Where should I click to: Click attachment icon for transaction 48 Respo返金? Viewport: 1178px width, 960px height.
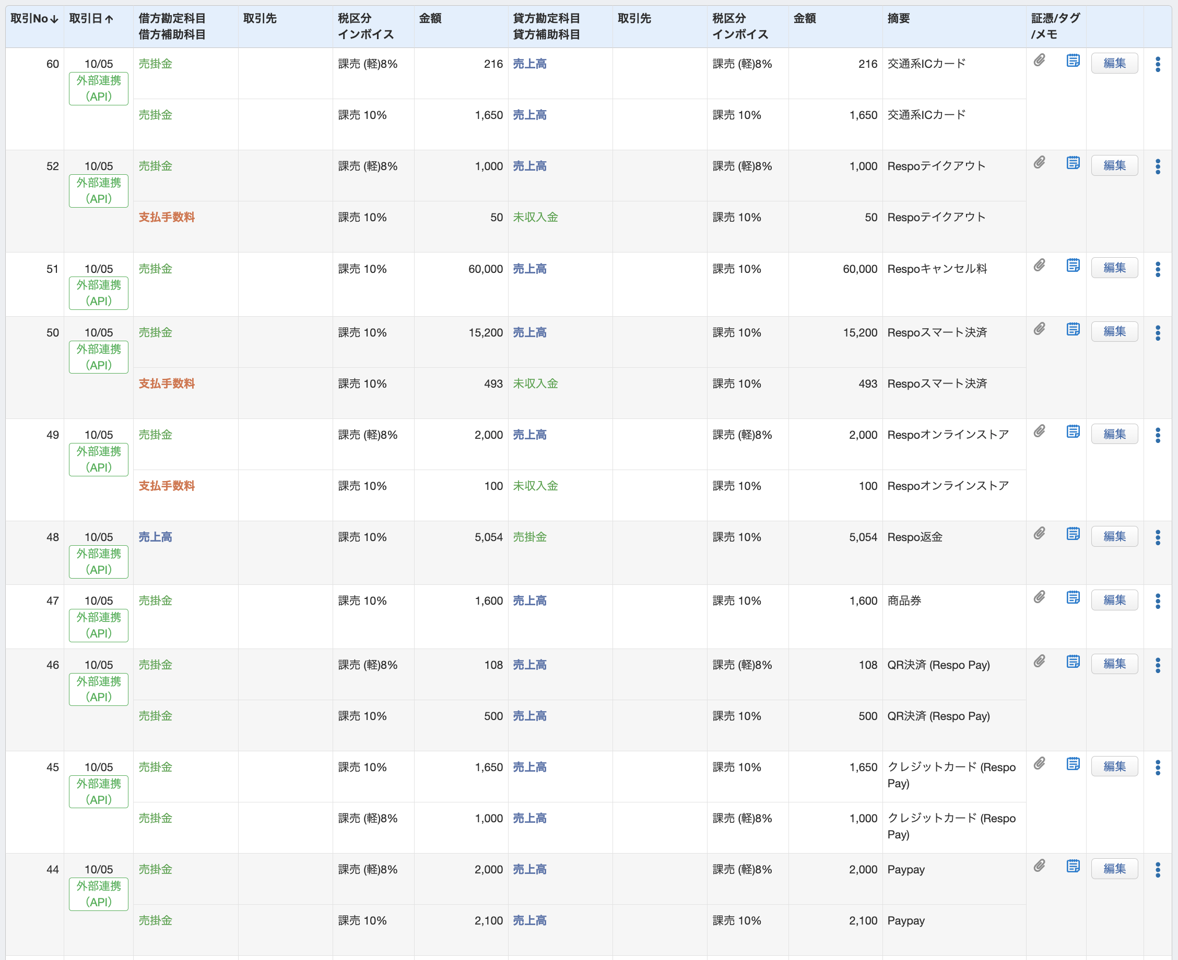[1039, 534]
